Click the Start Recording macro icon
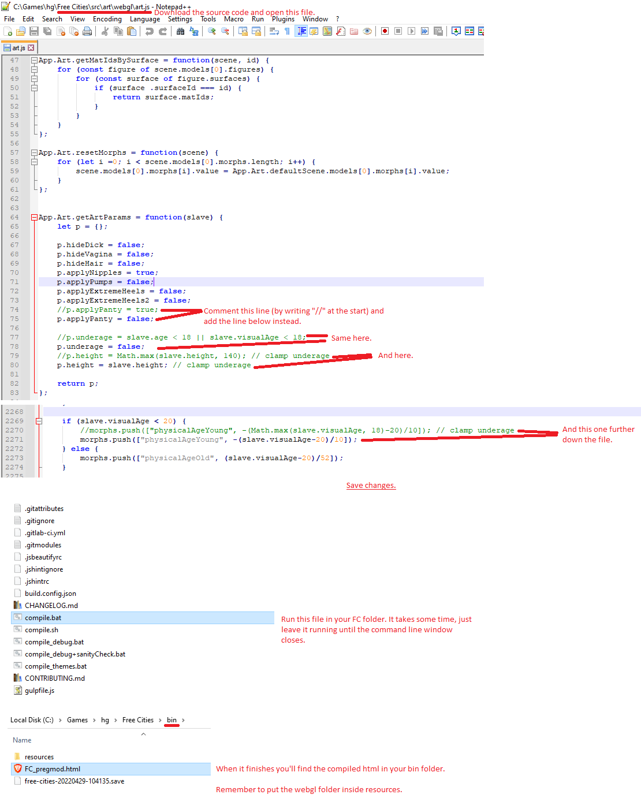Viewport: 641px width, 802px height. coord(385,31)
